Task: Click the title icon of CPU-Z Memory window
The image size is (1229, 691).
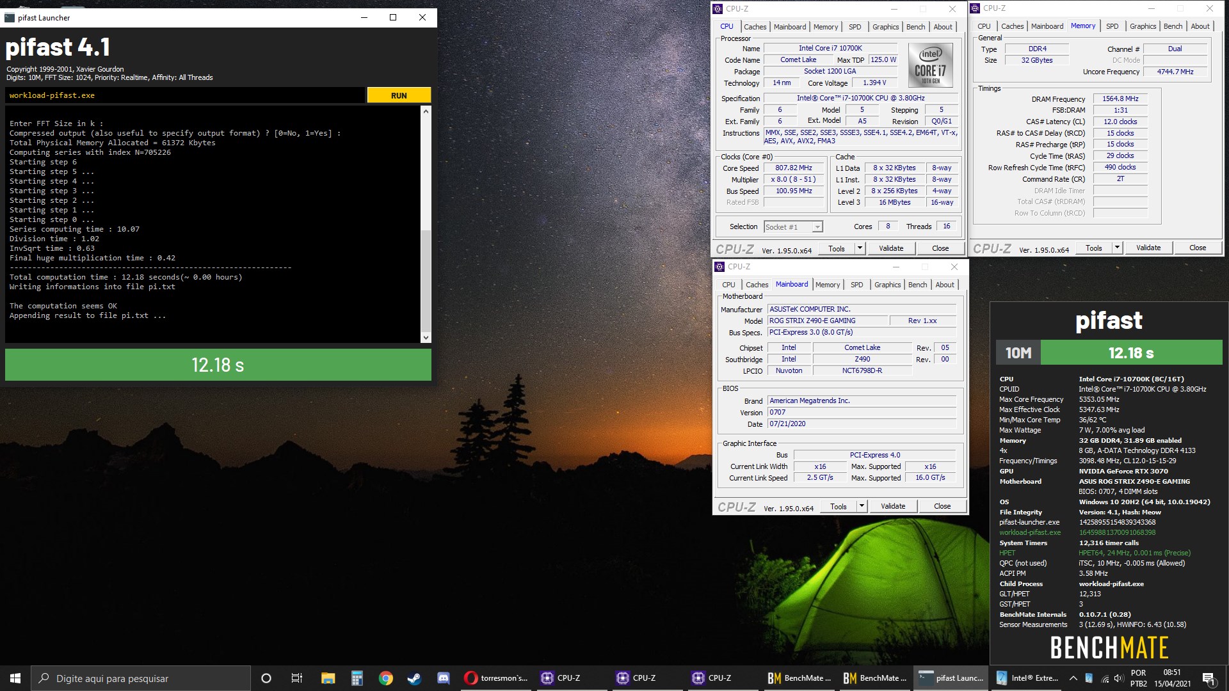Action: tap(976, 8)
